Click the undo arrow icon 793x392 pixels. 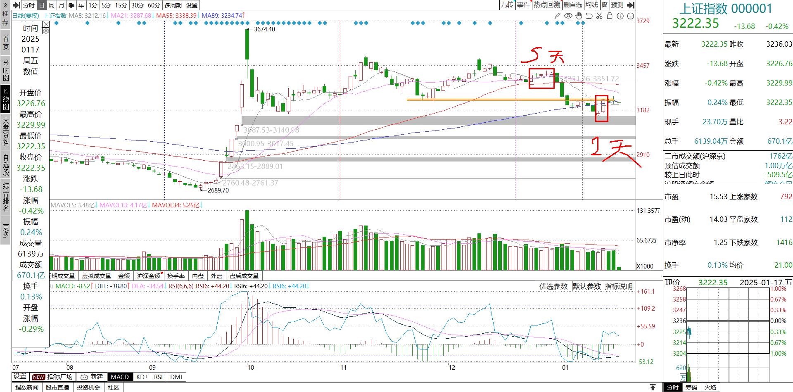point(589,16)
